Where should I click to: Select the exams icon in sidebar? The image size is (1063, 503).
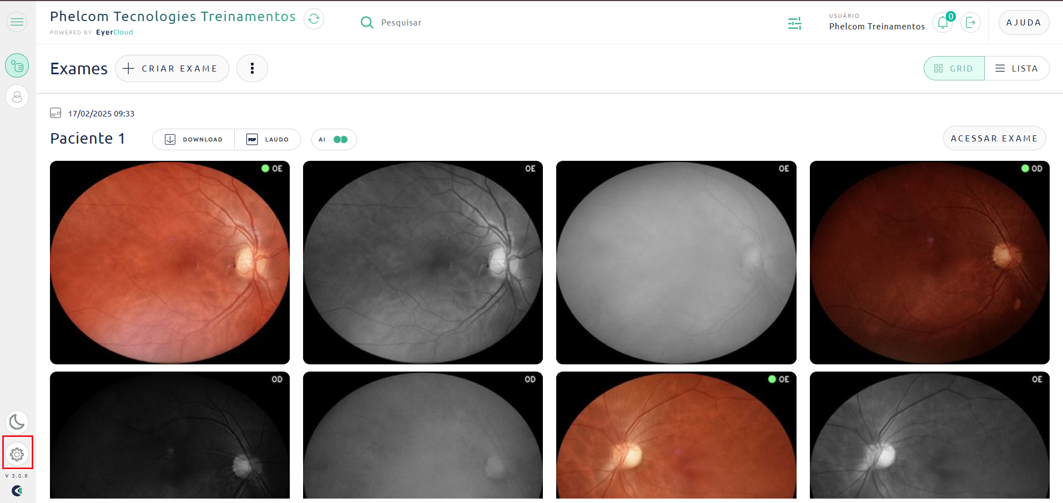17,66
